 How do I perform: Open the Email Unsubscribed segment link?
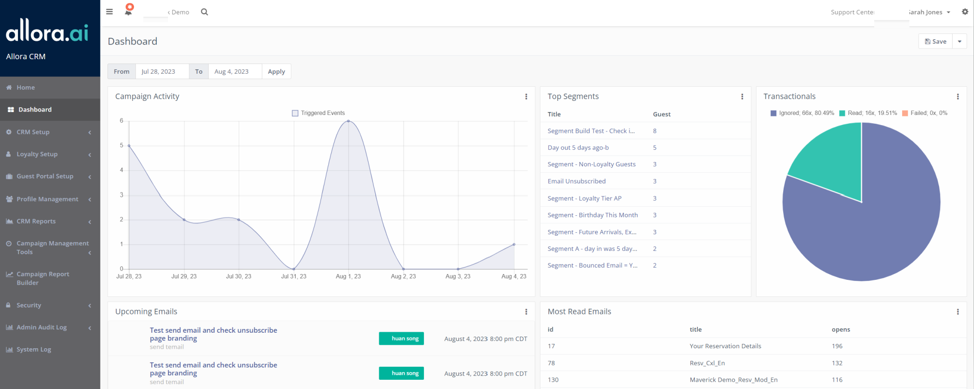coord(576,181)
